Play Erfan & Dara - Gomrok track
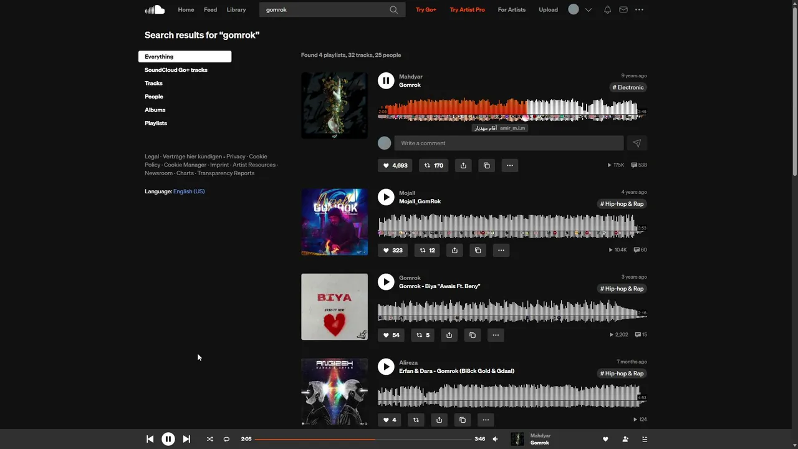 (386, 367)
